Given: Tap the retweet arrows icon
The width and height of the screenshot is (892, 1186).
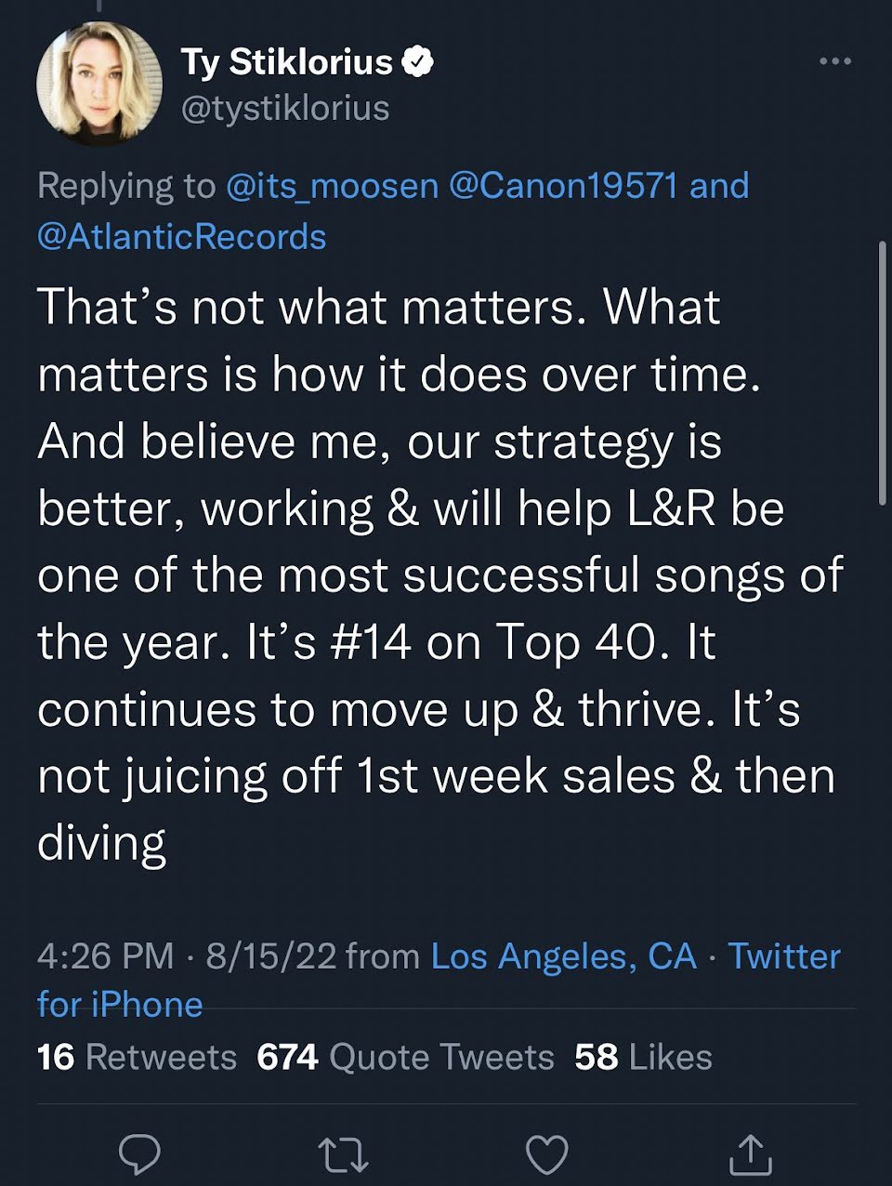Looking at the screenshot, I should [x=343, y=1153].
